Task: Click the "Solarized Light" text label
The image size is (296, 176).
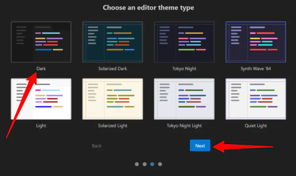Action: pos(113,126)
